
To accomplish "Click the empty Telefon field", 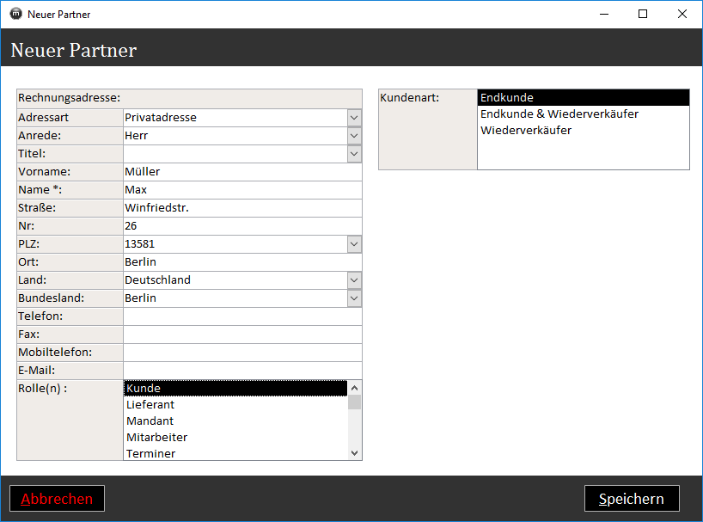I will 242,316.
